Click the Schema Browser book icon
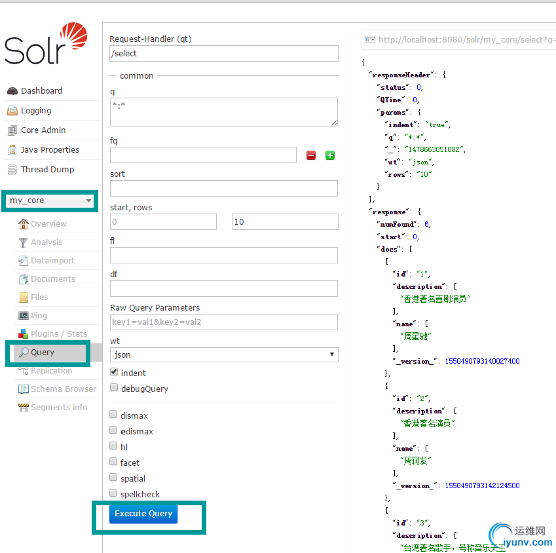Viewport: 556px width, 553px height. [x=24, y=389]
